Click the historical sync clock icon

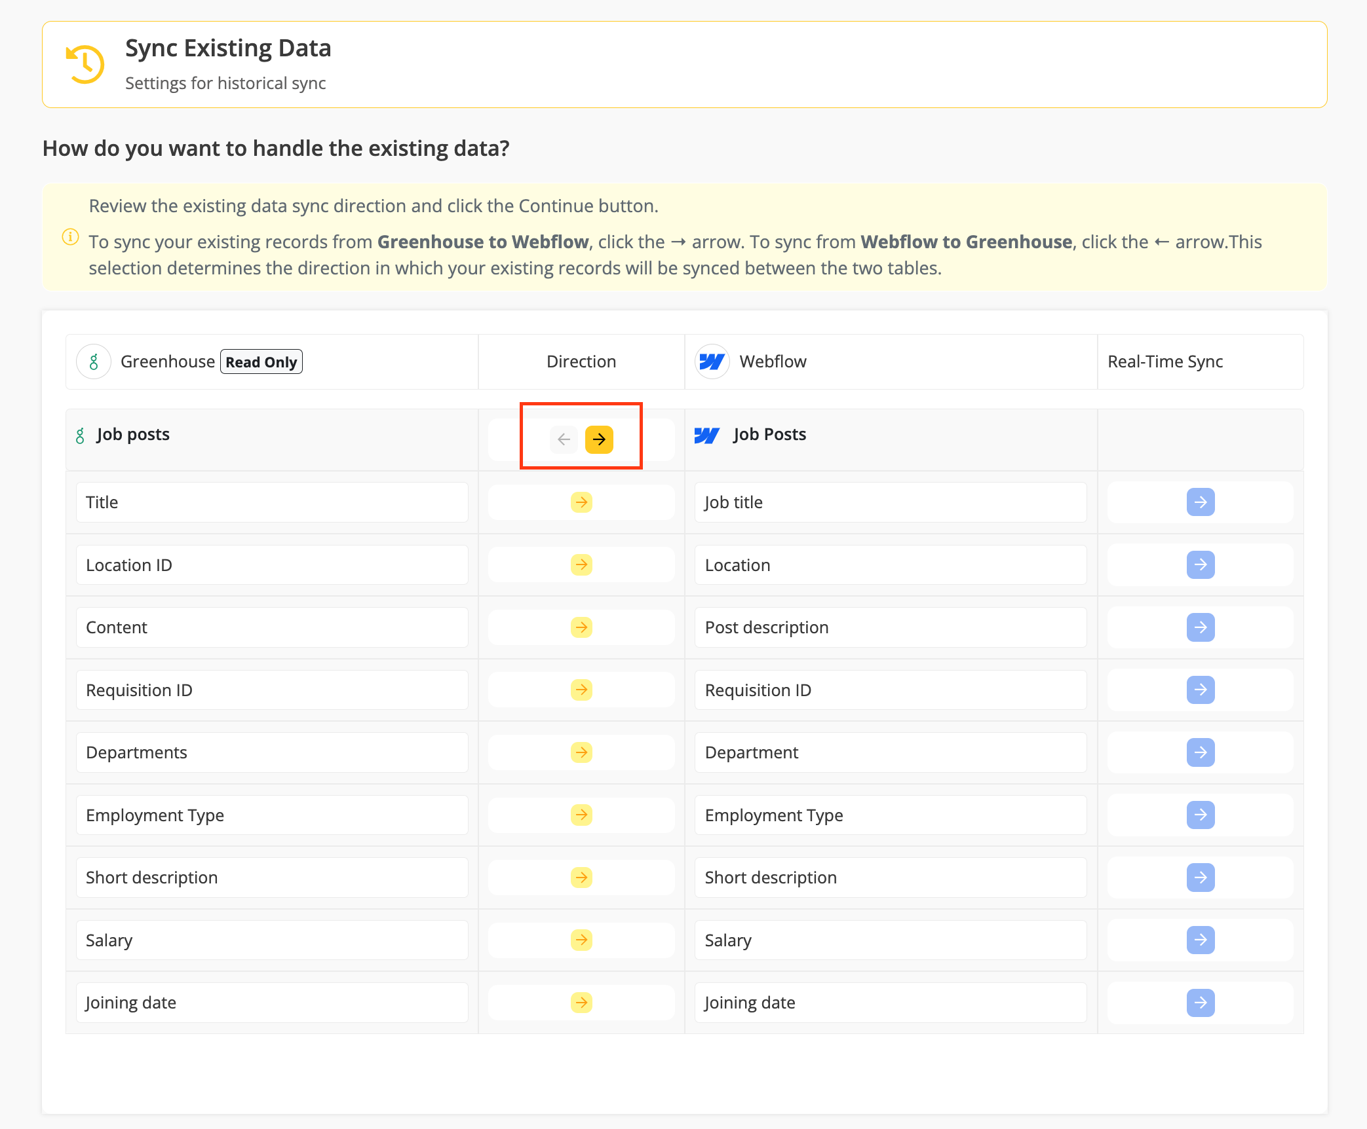(85, 64)
